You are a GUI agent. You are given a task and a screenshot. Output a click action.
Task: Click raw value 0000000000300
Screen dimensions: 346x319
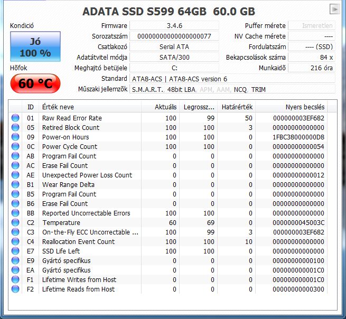click(x=298, y=289)
